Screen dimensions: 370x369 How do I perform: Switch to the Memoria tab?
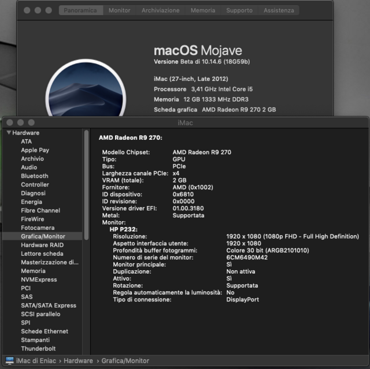pyautogui.click(x=203, y=10)
